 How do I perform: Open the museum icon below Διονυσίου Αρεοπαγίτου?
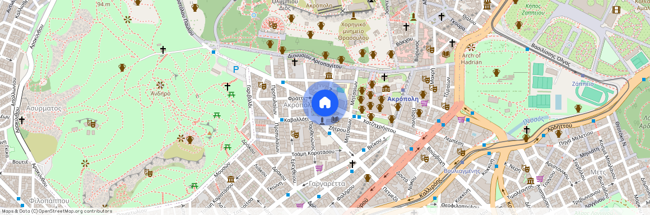point(329,76)
